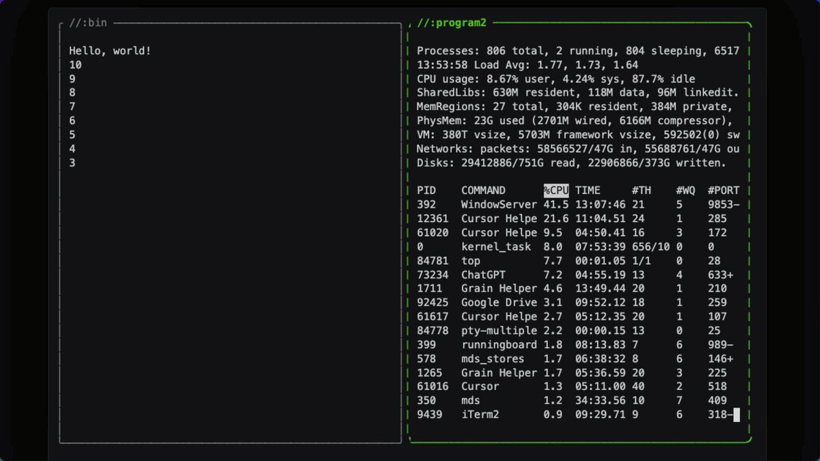The image size is (820, 461).
Task: Click the runningboard process name
Action: [499, 344]
